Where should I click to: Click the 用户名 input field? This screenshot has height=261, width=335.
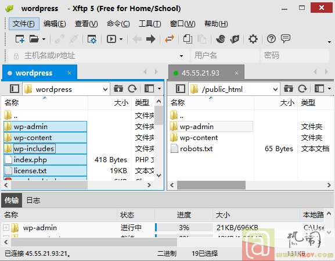pyautogui.click(x=225, y=56)
